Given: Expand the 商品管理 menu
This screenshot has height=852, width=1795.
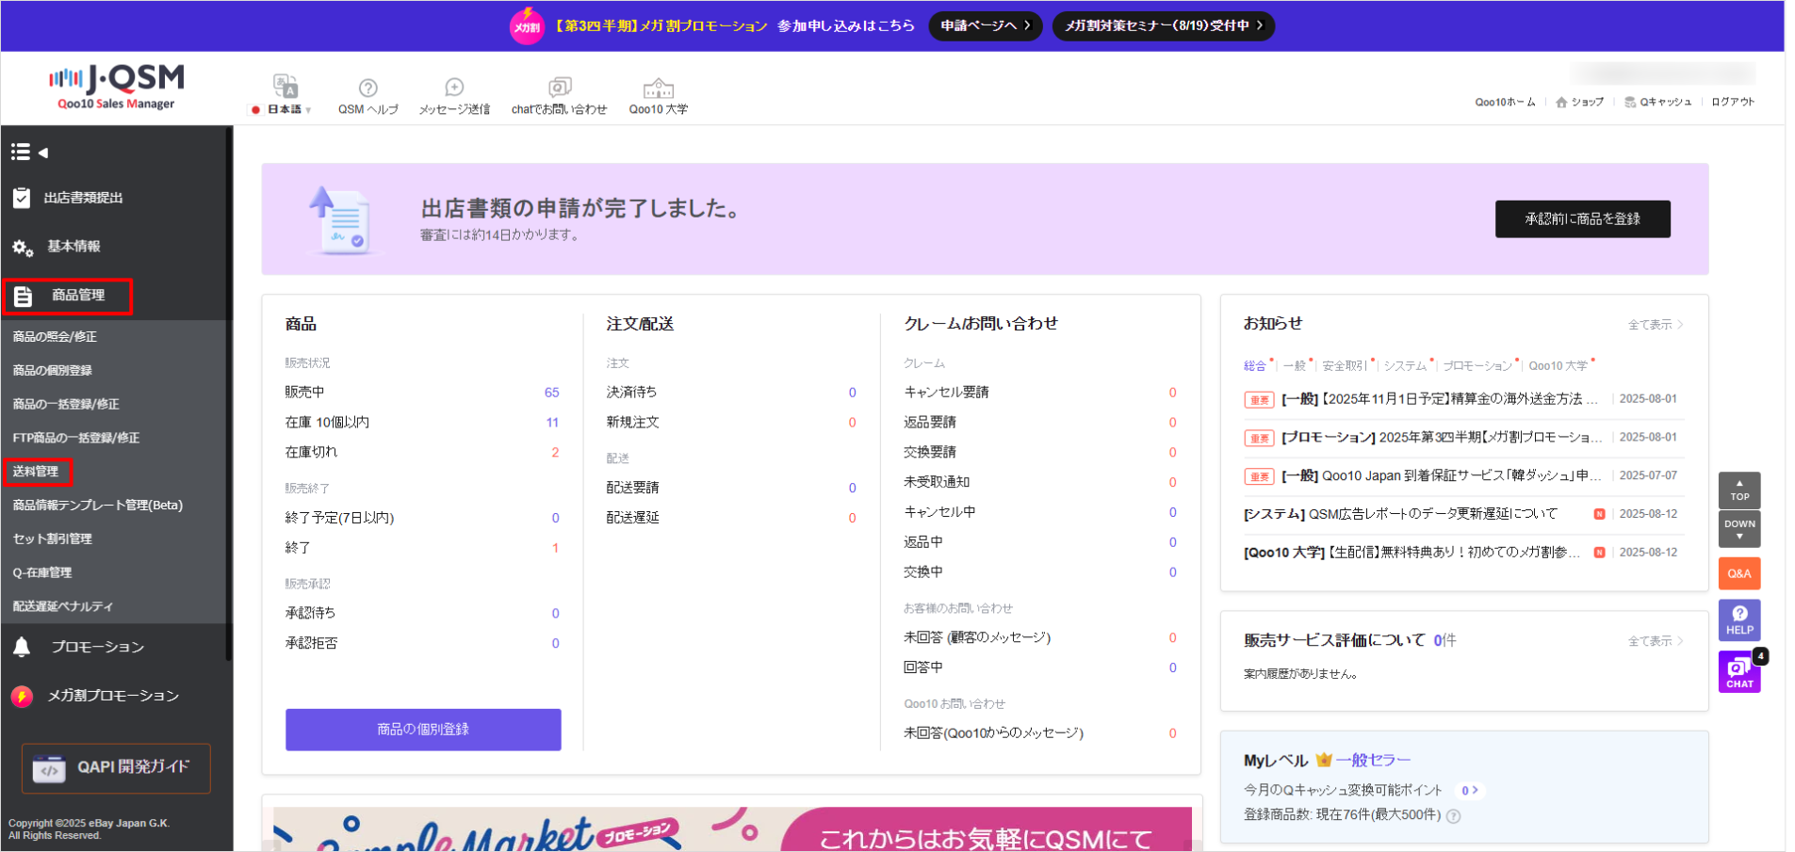Looking at the screenshot, I should click(x=68, y=296).
